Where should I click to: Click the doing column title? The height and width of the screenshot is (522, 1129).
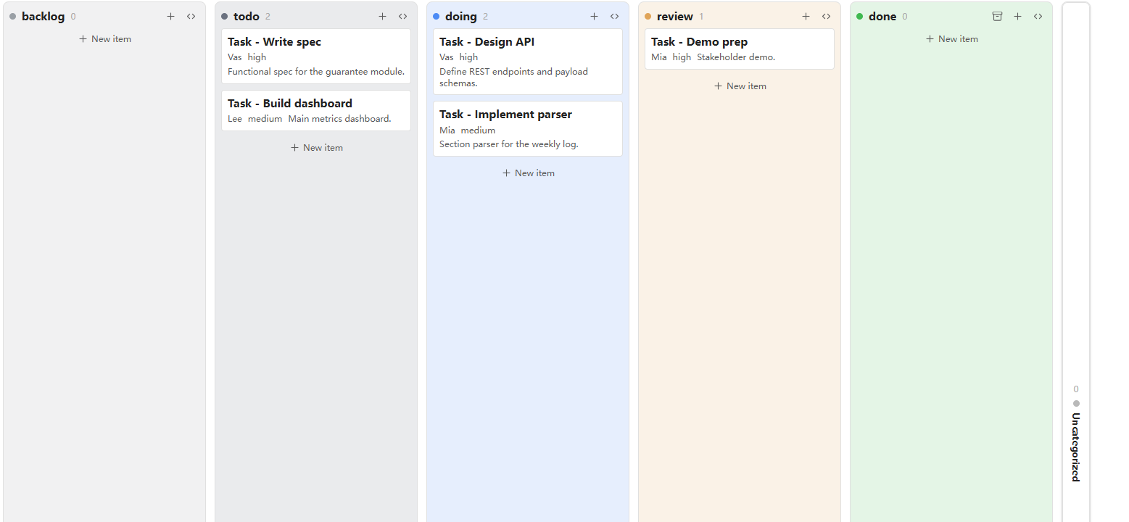[461, 17]
